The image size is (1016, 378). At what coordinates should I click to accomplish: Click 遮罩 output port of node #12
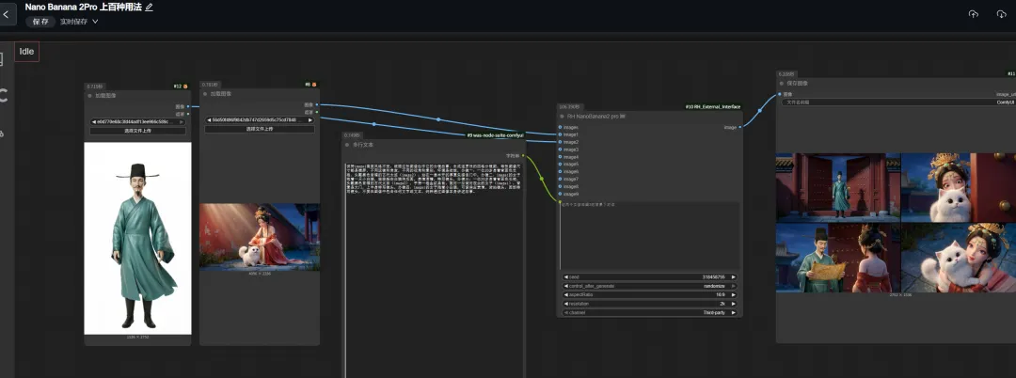pyautogui.click(x=188, y=113)
